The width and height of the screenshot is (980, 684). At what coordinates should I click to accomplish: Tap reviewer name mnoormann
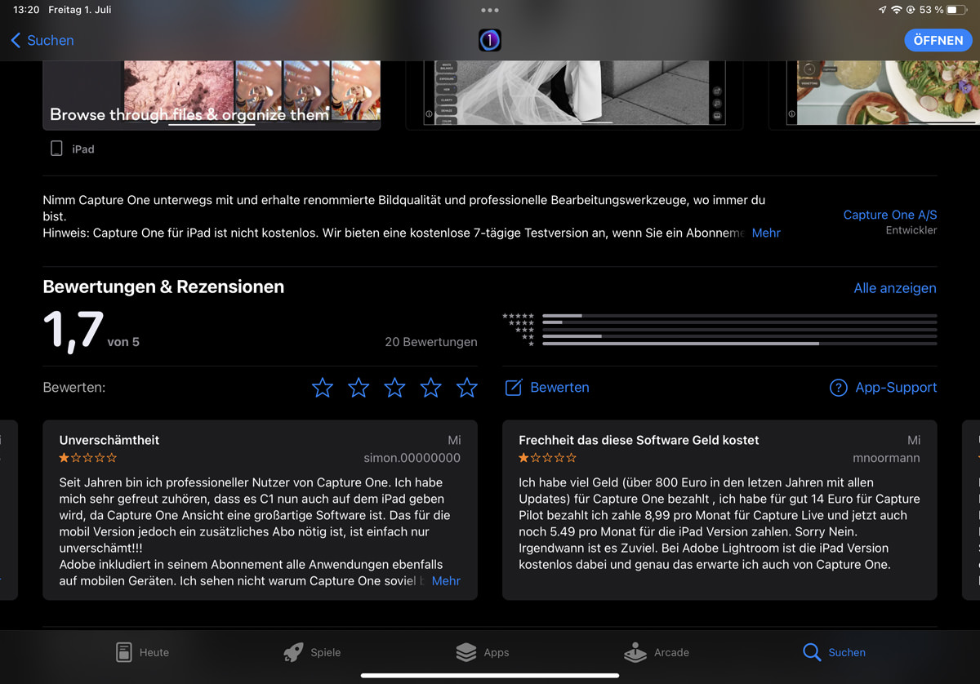[x=886, y=458]
